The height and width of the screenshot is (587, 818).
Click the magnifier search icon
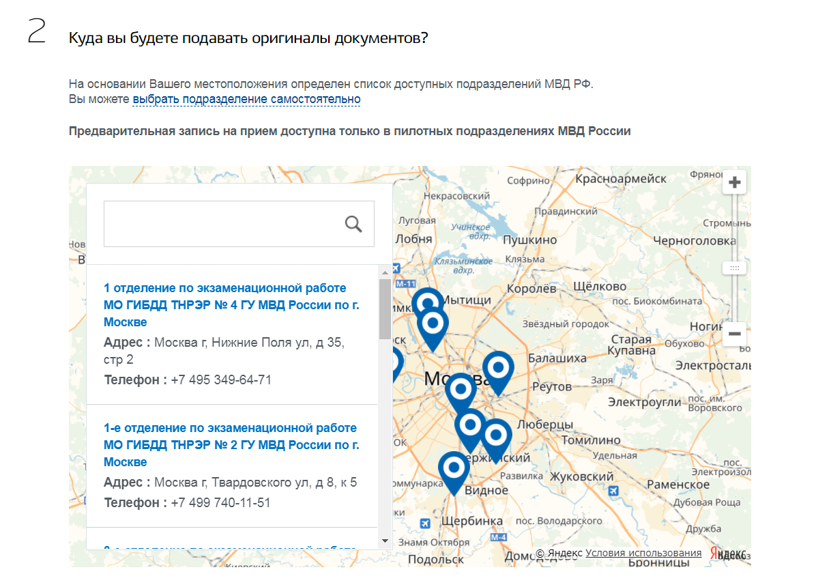click(x=353, y=224)
